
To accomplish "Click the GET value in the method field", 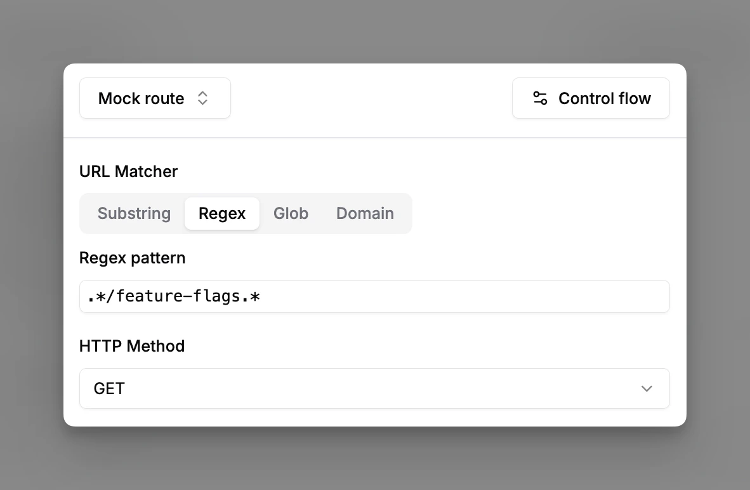I will (109, 388).
